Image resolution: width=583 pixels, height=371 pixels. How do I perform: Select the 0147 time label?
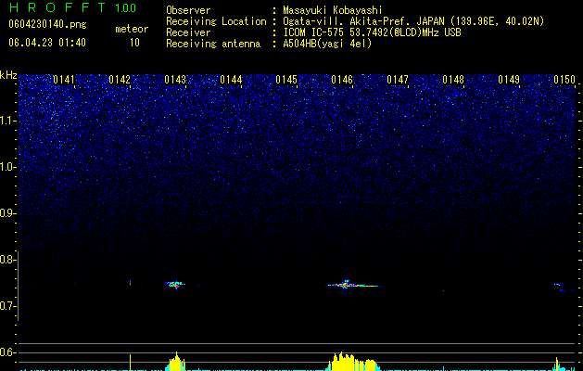(398, 80)
